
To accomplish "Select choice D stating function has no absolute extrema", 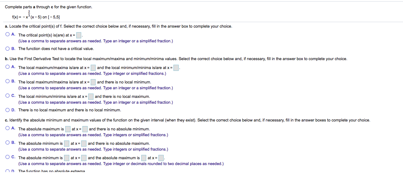I will (7, 171).
